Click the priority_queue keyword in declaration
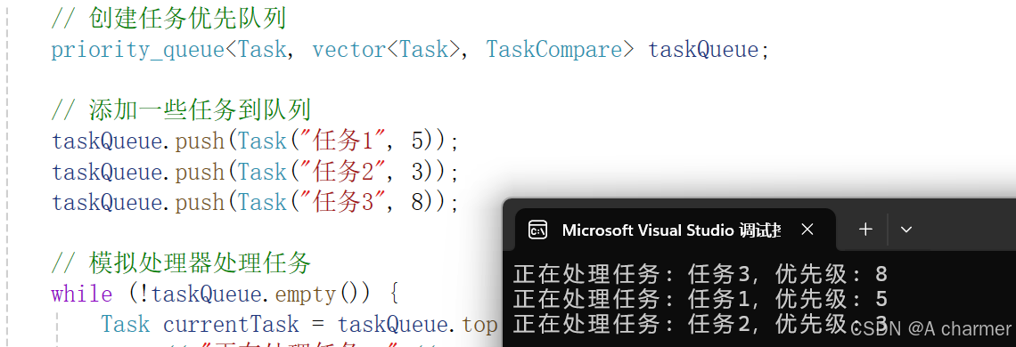1016x347 pixels. (138, 50)
